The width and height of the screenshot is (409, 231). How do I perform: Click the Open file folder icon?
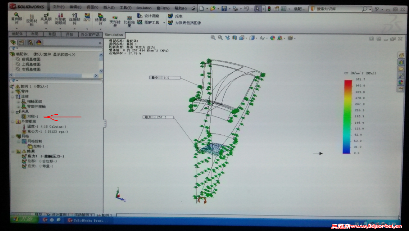213,8
